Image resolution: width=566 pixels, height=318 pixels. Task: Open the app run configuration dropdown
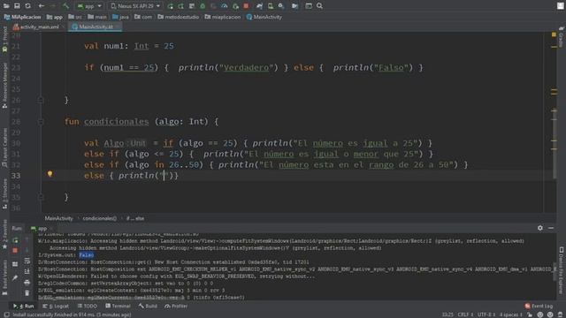click(x=89, y=6)
